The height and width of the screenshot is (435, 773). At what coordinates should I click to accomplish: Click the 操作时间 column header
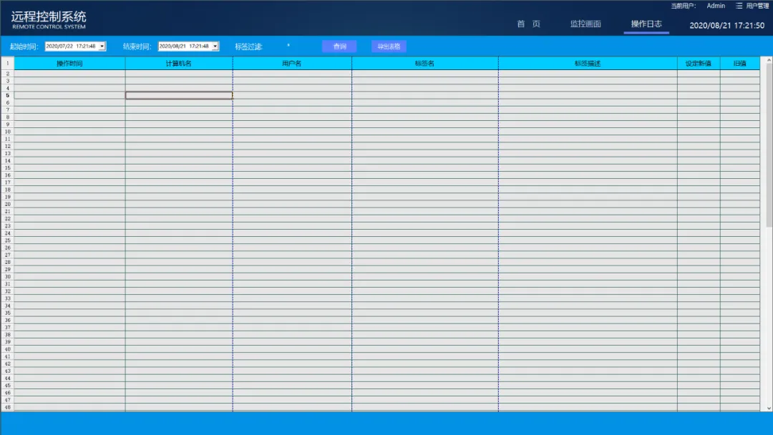pyautogui.click(x=69, y=64)
